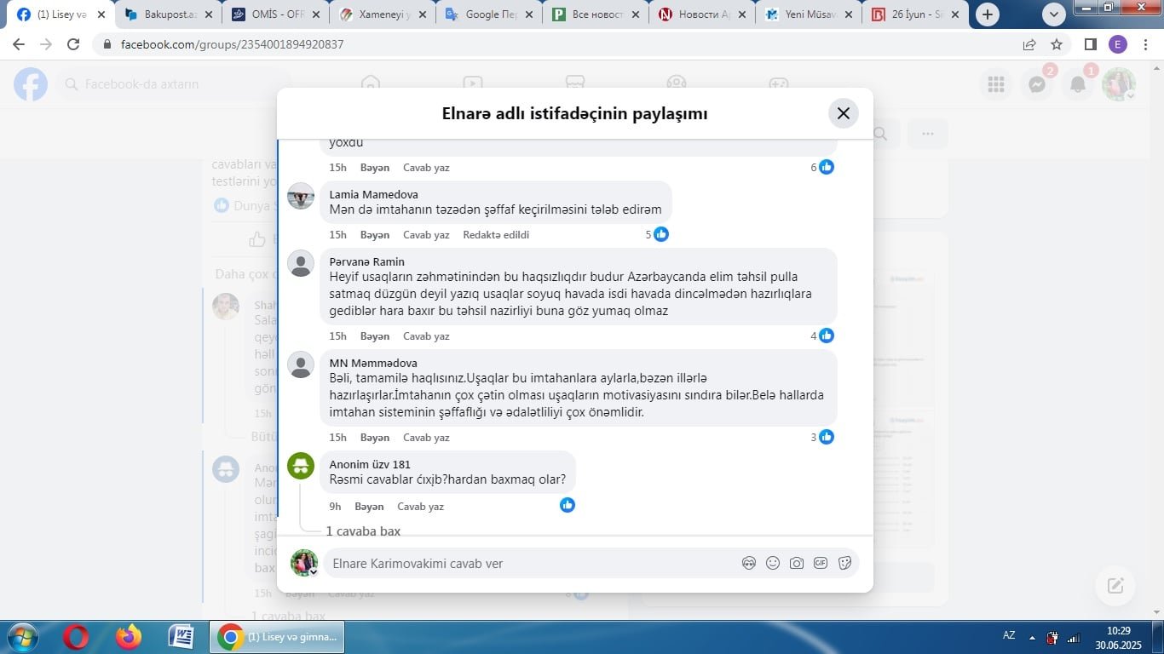Open the Facebook apps grid menu
Screen dimensions: 1164x654
996,84
